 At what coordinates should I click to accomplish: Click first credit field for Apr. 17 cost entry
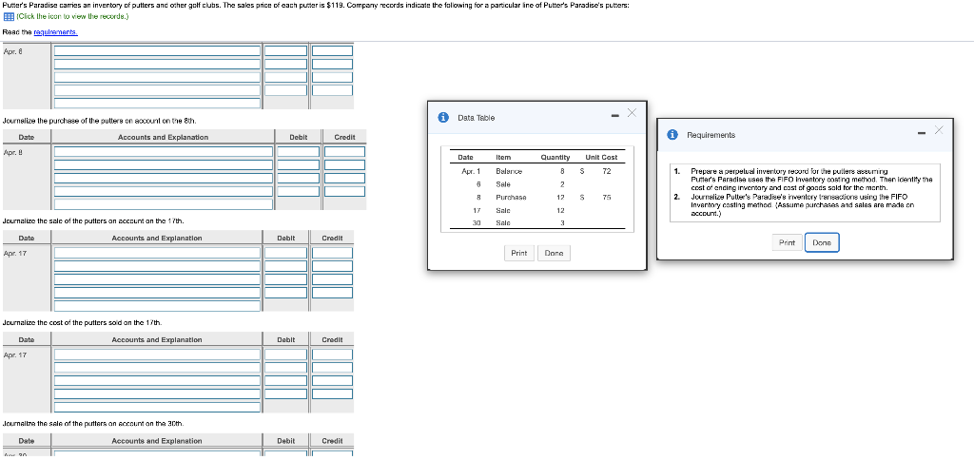tap(332, 355)
